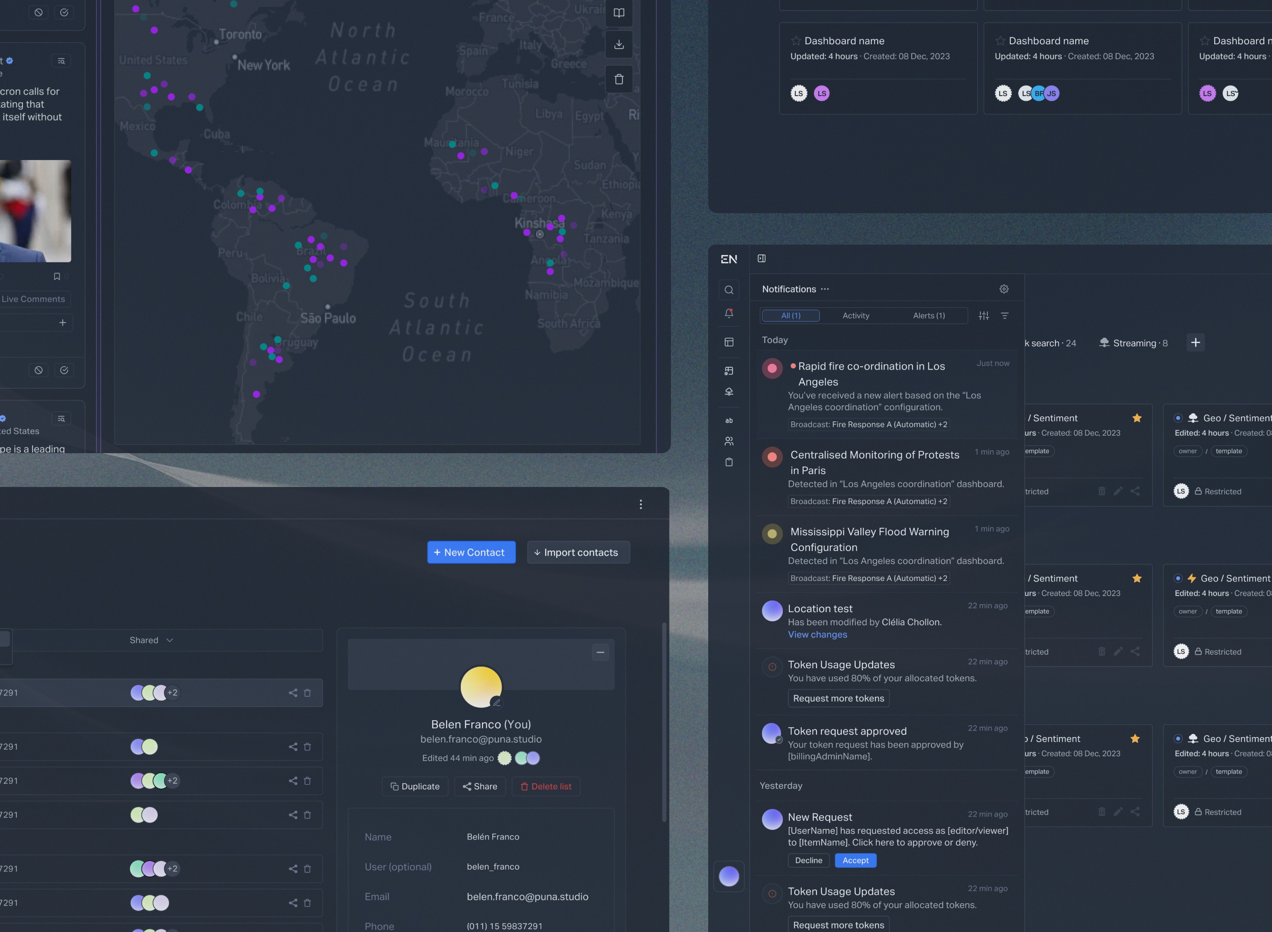
Task: Select radio button on top Geo / Sentiment card
Action: click(x=1178, y=418)
